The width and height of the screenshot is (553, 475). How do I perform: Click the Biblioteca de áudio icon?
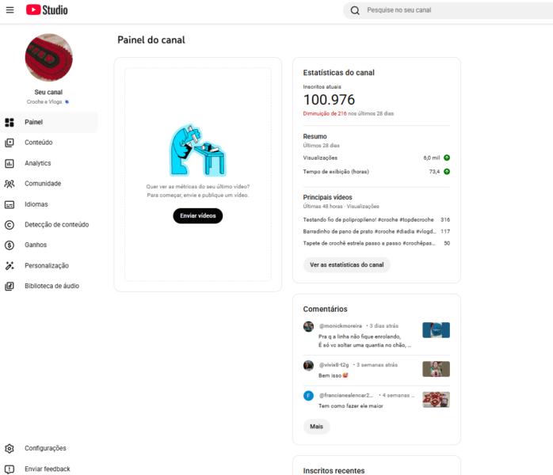pos(10,286)
